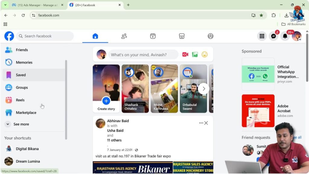Expand See more in the left sidebar

(21, 124)
